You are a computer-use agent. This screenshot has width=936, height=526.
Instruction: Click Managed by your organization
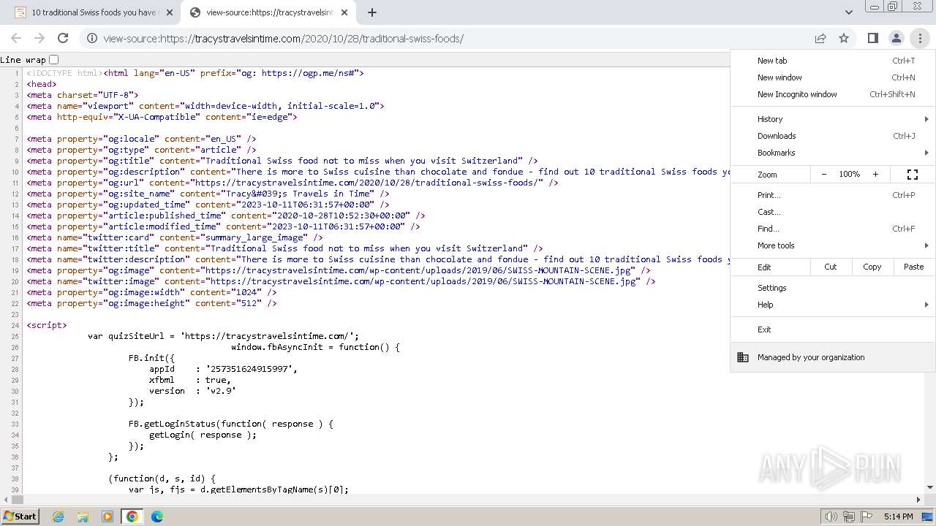(x=833, y=357)
